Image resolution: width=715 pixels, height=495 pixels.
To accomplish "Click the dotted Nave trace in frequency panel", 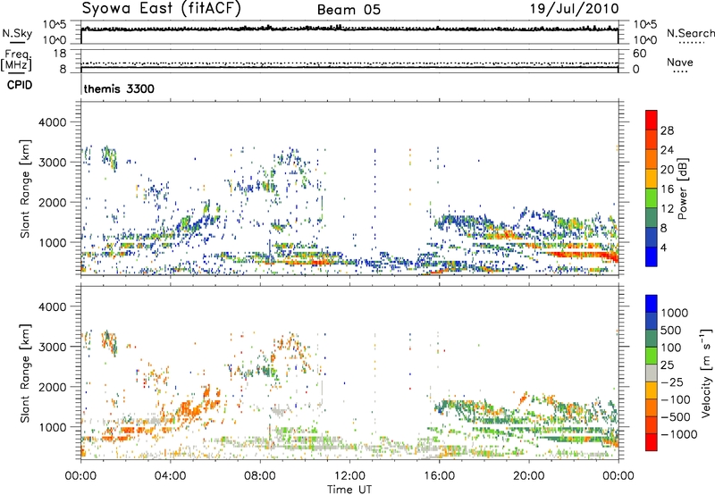I will point(349,63).
